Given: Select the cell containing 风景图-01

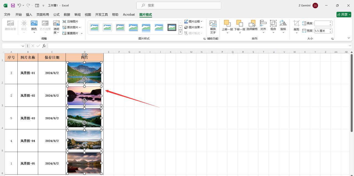Looking at the screenshot, I should tap(28, 73).
